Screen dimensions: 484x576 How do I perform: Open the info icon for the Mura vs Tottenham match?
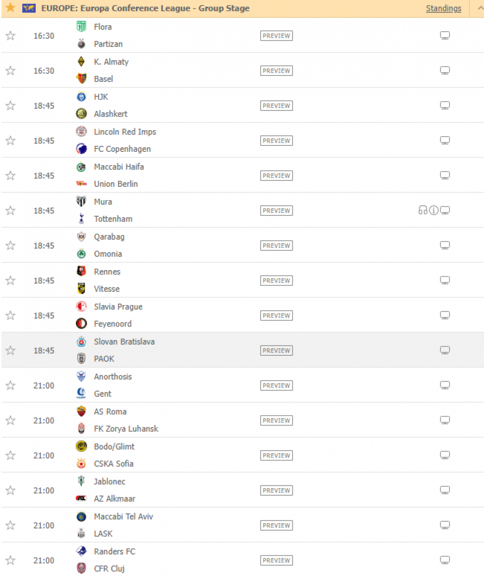click(x=434, y=210)
